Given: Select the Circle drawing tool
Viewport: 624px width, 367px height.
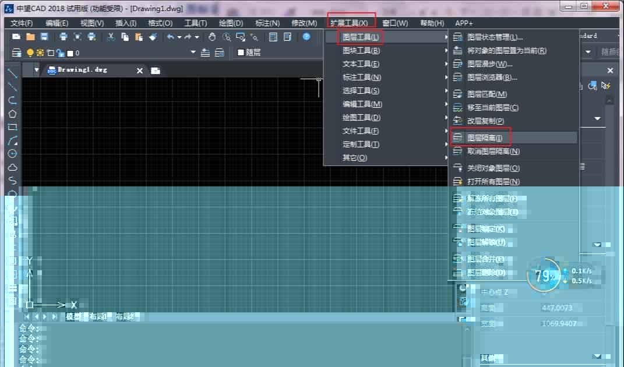Looking at the screenshot, I should click(x=12, y=154).
